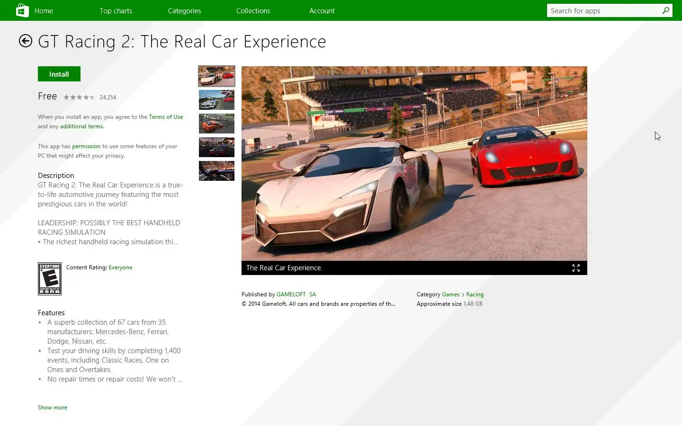Image resolution: width=682 pixels, height=426 pixels.
Task: Open the Categories menu
Action: tap(185, 10)
